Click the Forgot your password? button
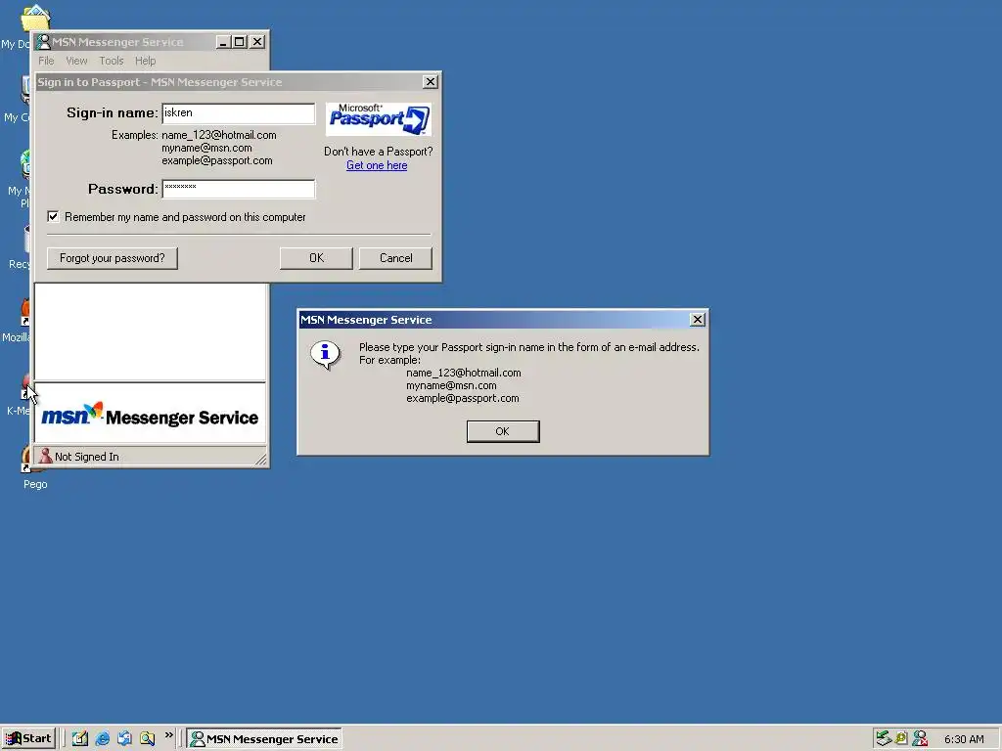The image size is (1002, 751). tap(113, 258)
